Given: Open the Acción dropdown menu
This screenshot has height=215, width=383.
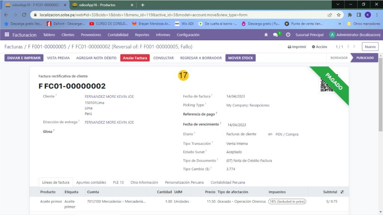Looking at the screenshot, I should [319, 47].
